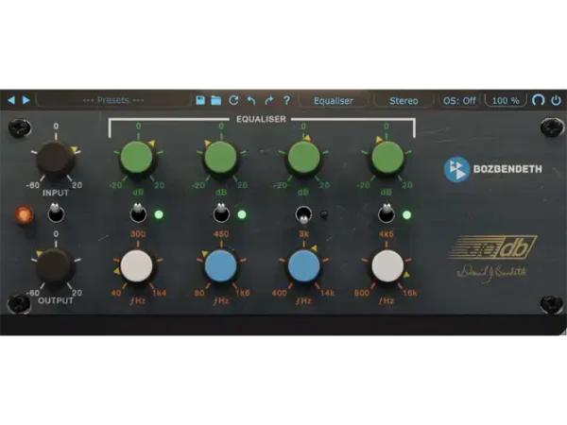Click the white 40–1k4 frequency knob
567x425 pixels.
[x=136, y=266]
